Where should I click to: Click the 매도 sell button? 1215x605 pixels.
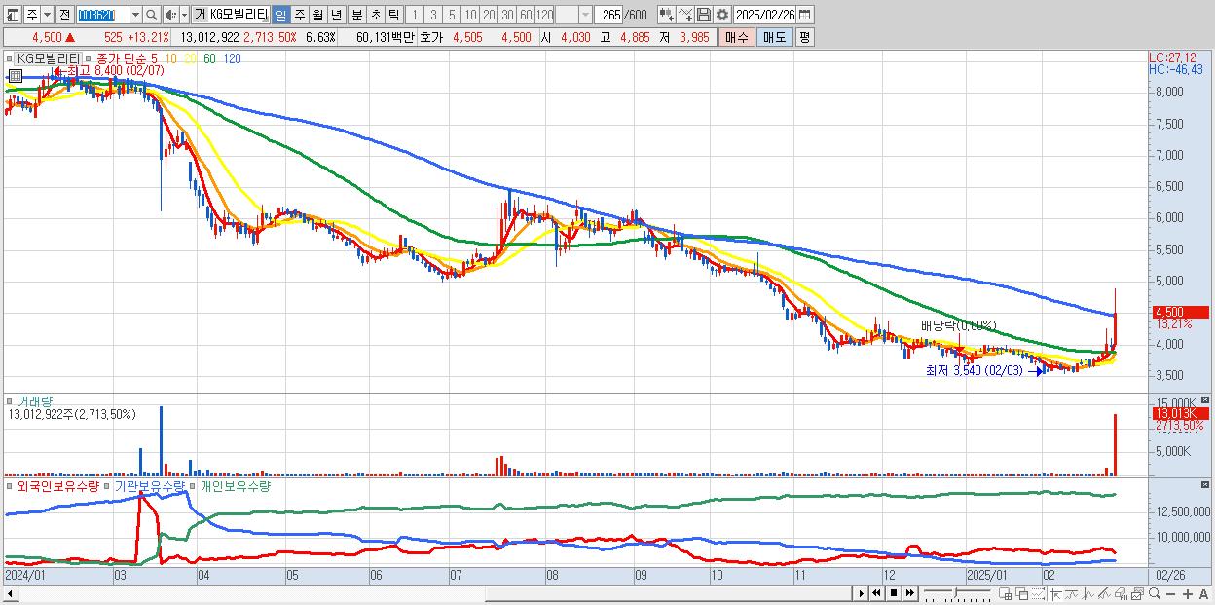tap(775, 37)
